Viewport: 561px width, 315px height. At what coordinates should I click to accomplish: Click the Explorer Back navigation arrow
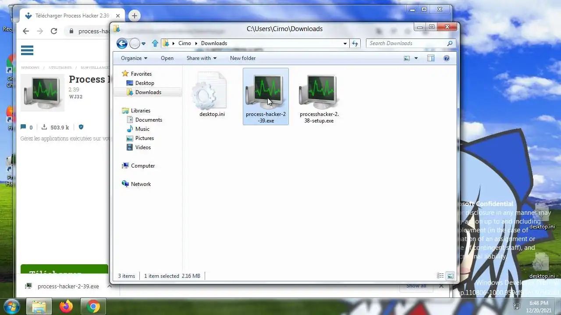pos(122,43)
